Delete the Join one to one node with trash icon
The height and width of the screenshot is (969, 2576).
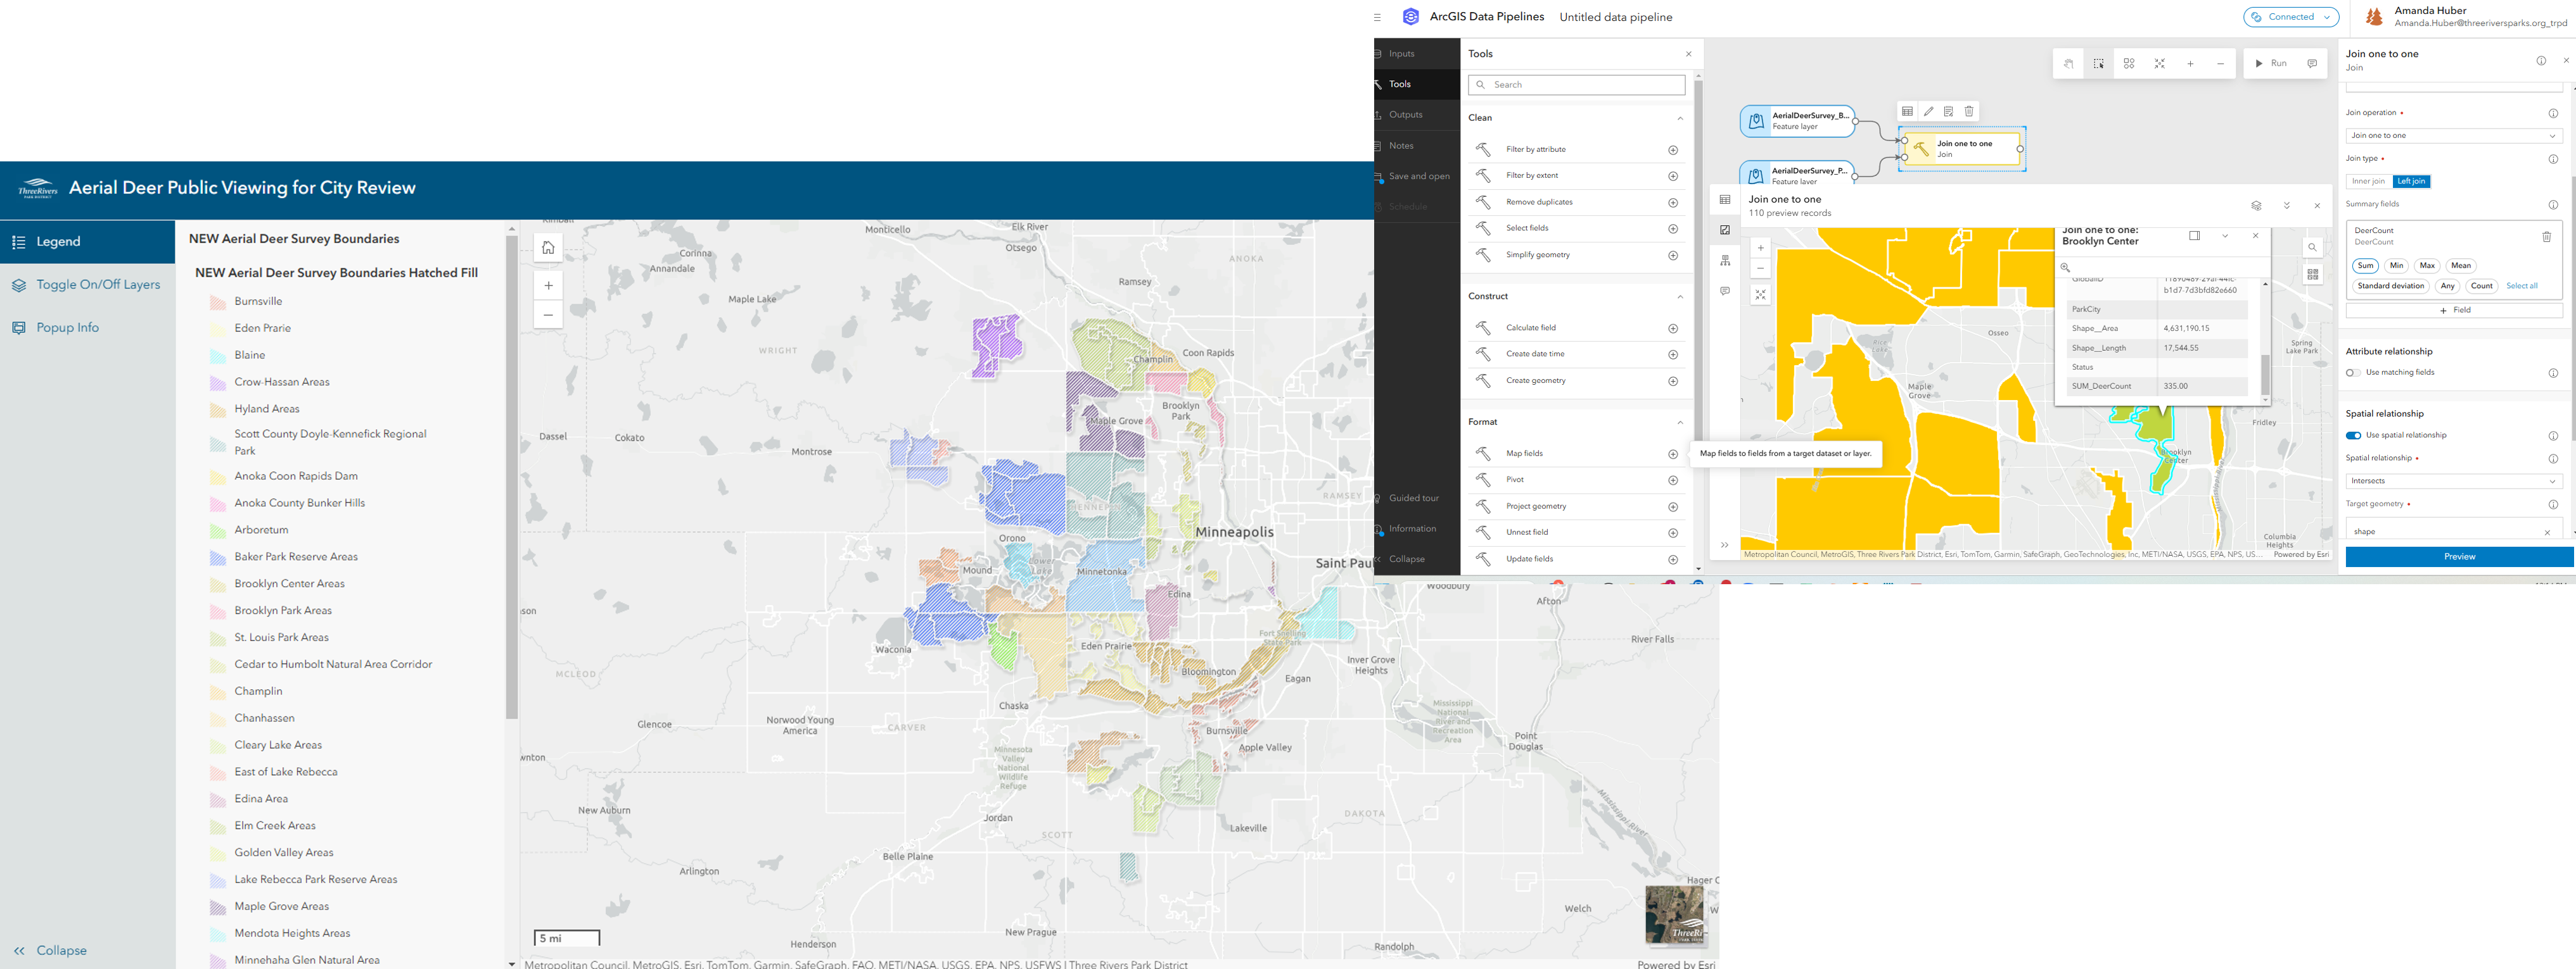click(1969, 111)
